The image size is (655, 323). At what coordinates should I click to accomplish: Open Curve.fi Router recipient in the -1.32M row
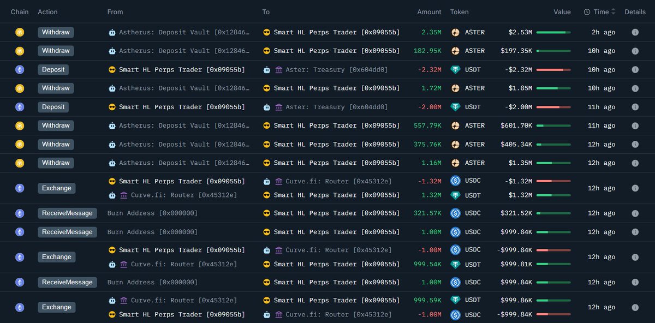pos(338,181)
